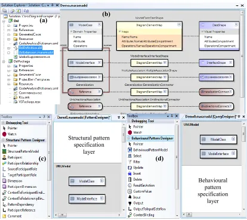
Task: Select Attributes row in ModelClass shape
Action: (79, 41)
